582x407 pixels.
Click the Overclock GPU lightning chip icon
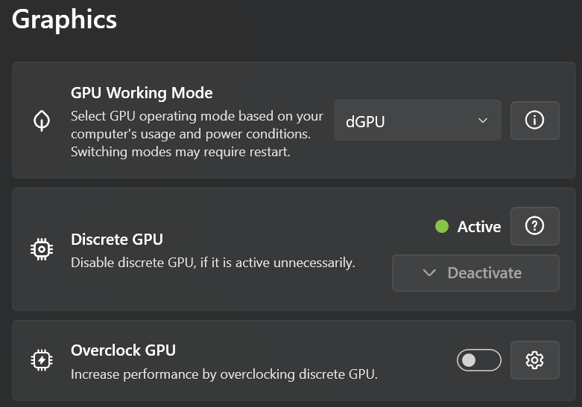pyautogui.click(x=42, y=360)
